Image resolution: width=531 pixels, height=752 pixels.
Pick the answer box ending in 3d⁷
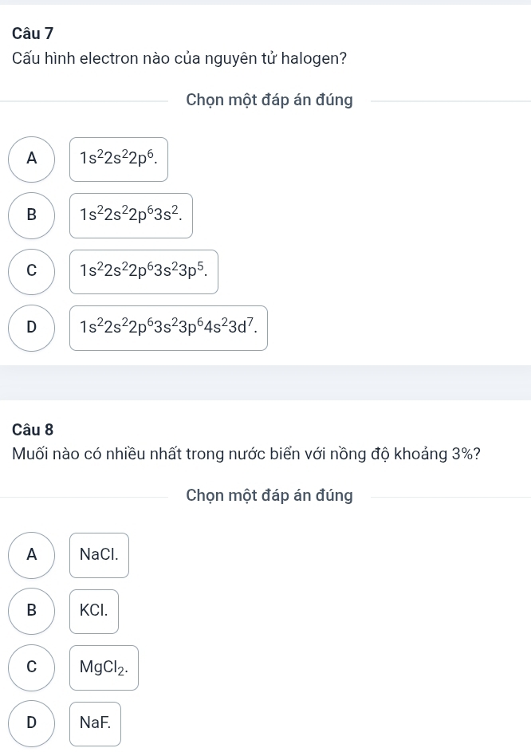(x=168, y=327)
